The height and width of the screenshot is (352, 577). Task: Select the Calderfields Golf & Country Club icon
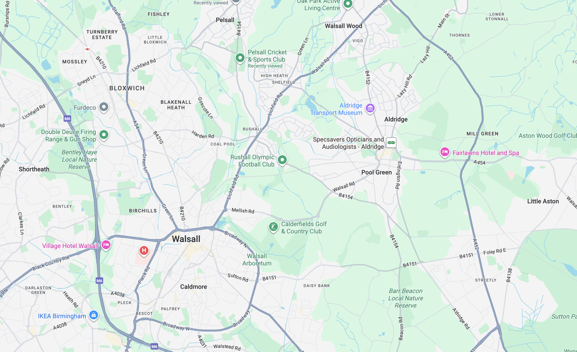273,227
